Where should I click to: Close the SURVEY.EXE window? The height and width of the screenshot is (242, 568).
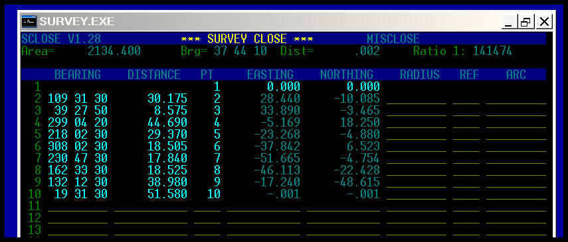coord(543,22)
